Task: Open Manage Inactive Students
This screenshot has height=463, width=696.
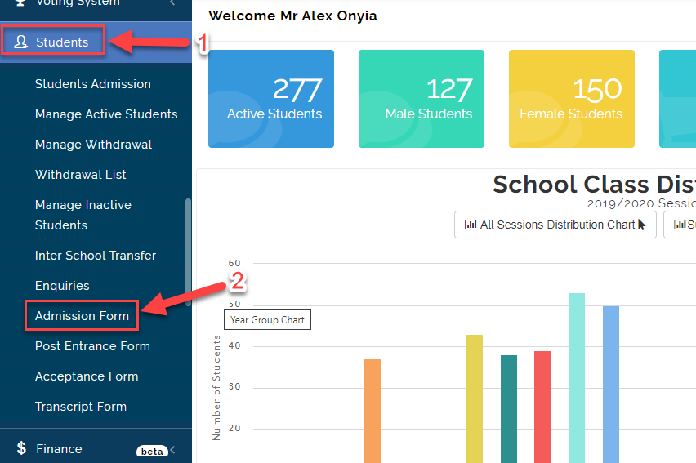Action: [83, 215]
